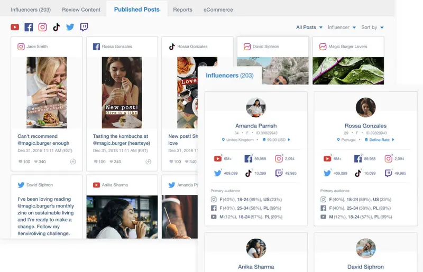Click Amanda Parrish's 99.00 USD rate

[277, 140]
